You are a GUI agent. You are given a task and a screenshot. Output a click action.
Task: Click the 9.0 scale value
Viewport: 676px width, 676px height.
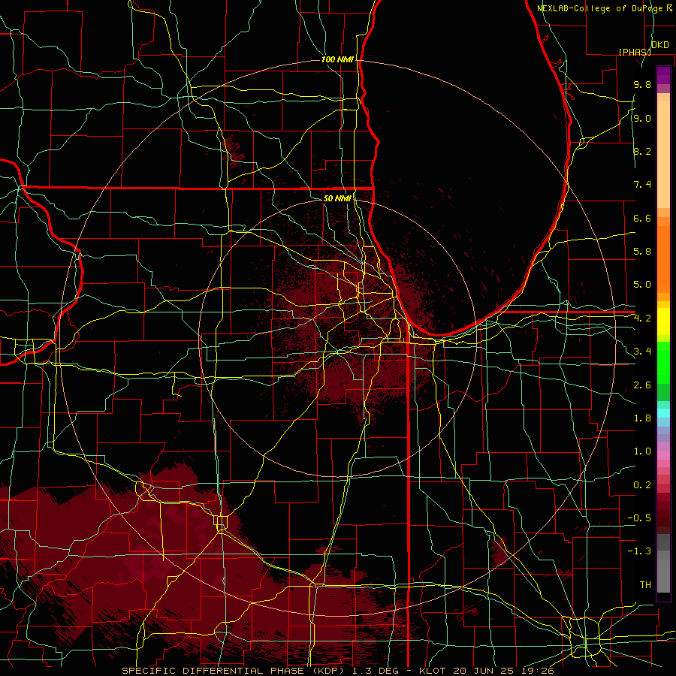tap(642, 118)
